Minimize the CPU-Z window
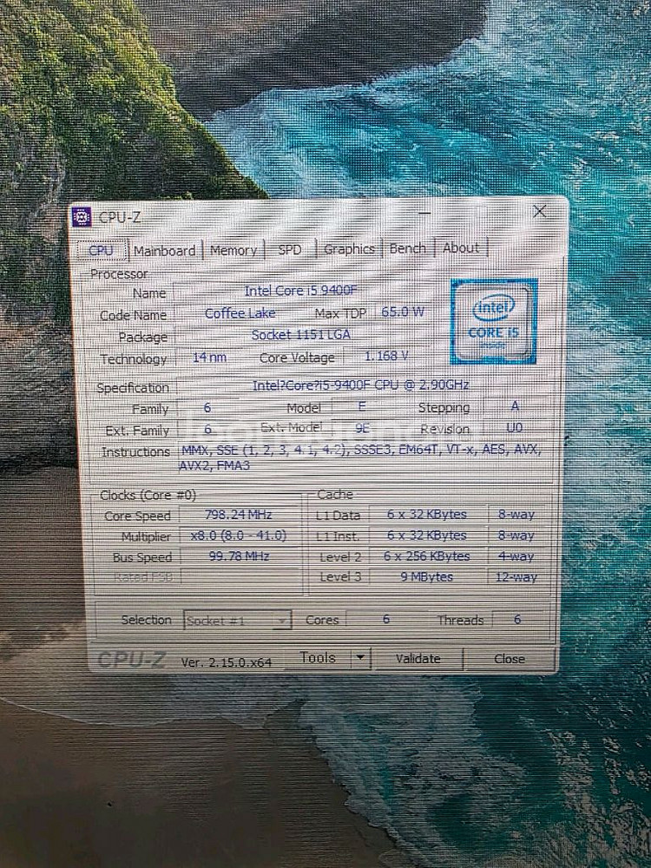651x868 pixels. [x=425, y=213]
